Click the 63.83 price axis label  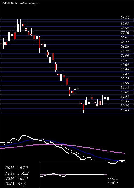(125, 88)
